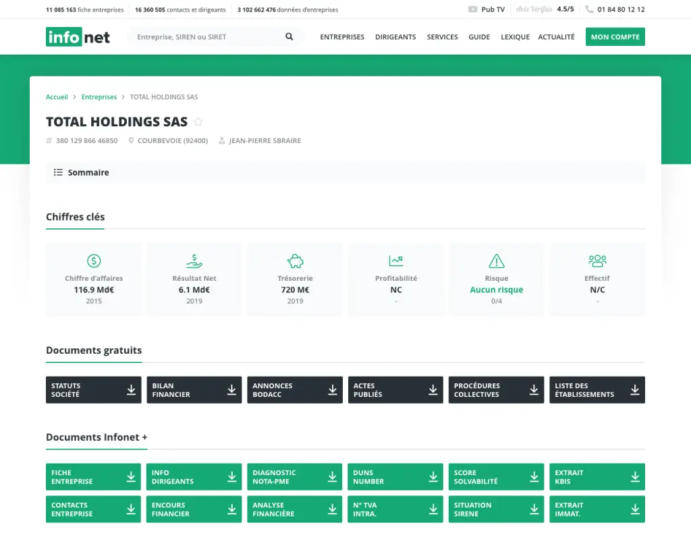691x540 pixels.
Task: Click the Statuts Société download arrow
Action: [x=131, y=389]
